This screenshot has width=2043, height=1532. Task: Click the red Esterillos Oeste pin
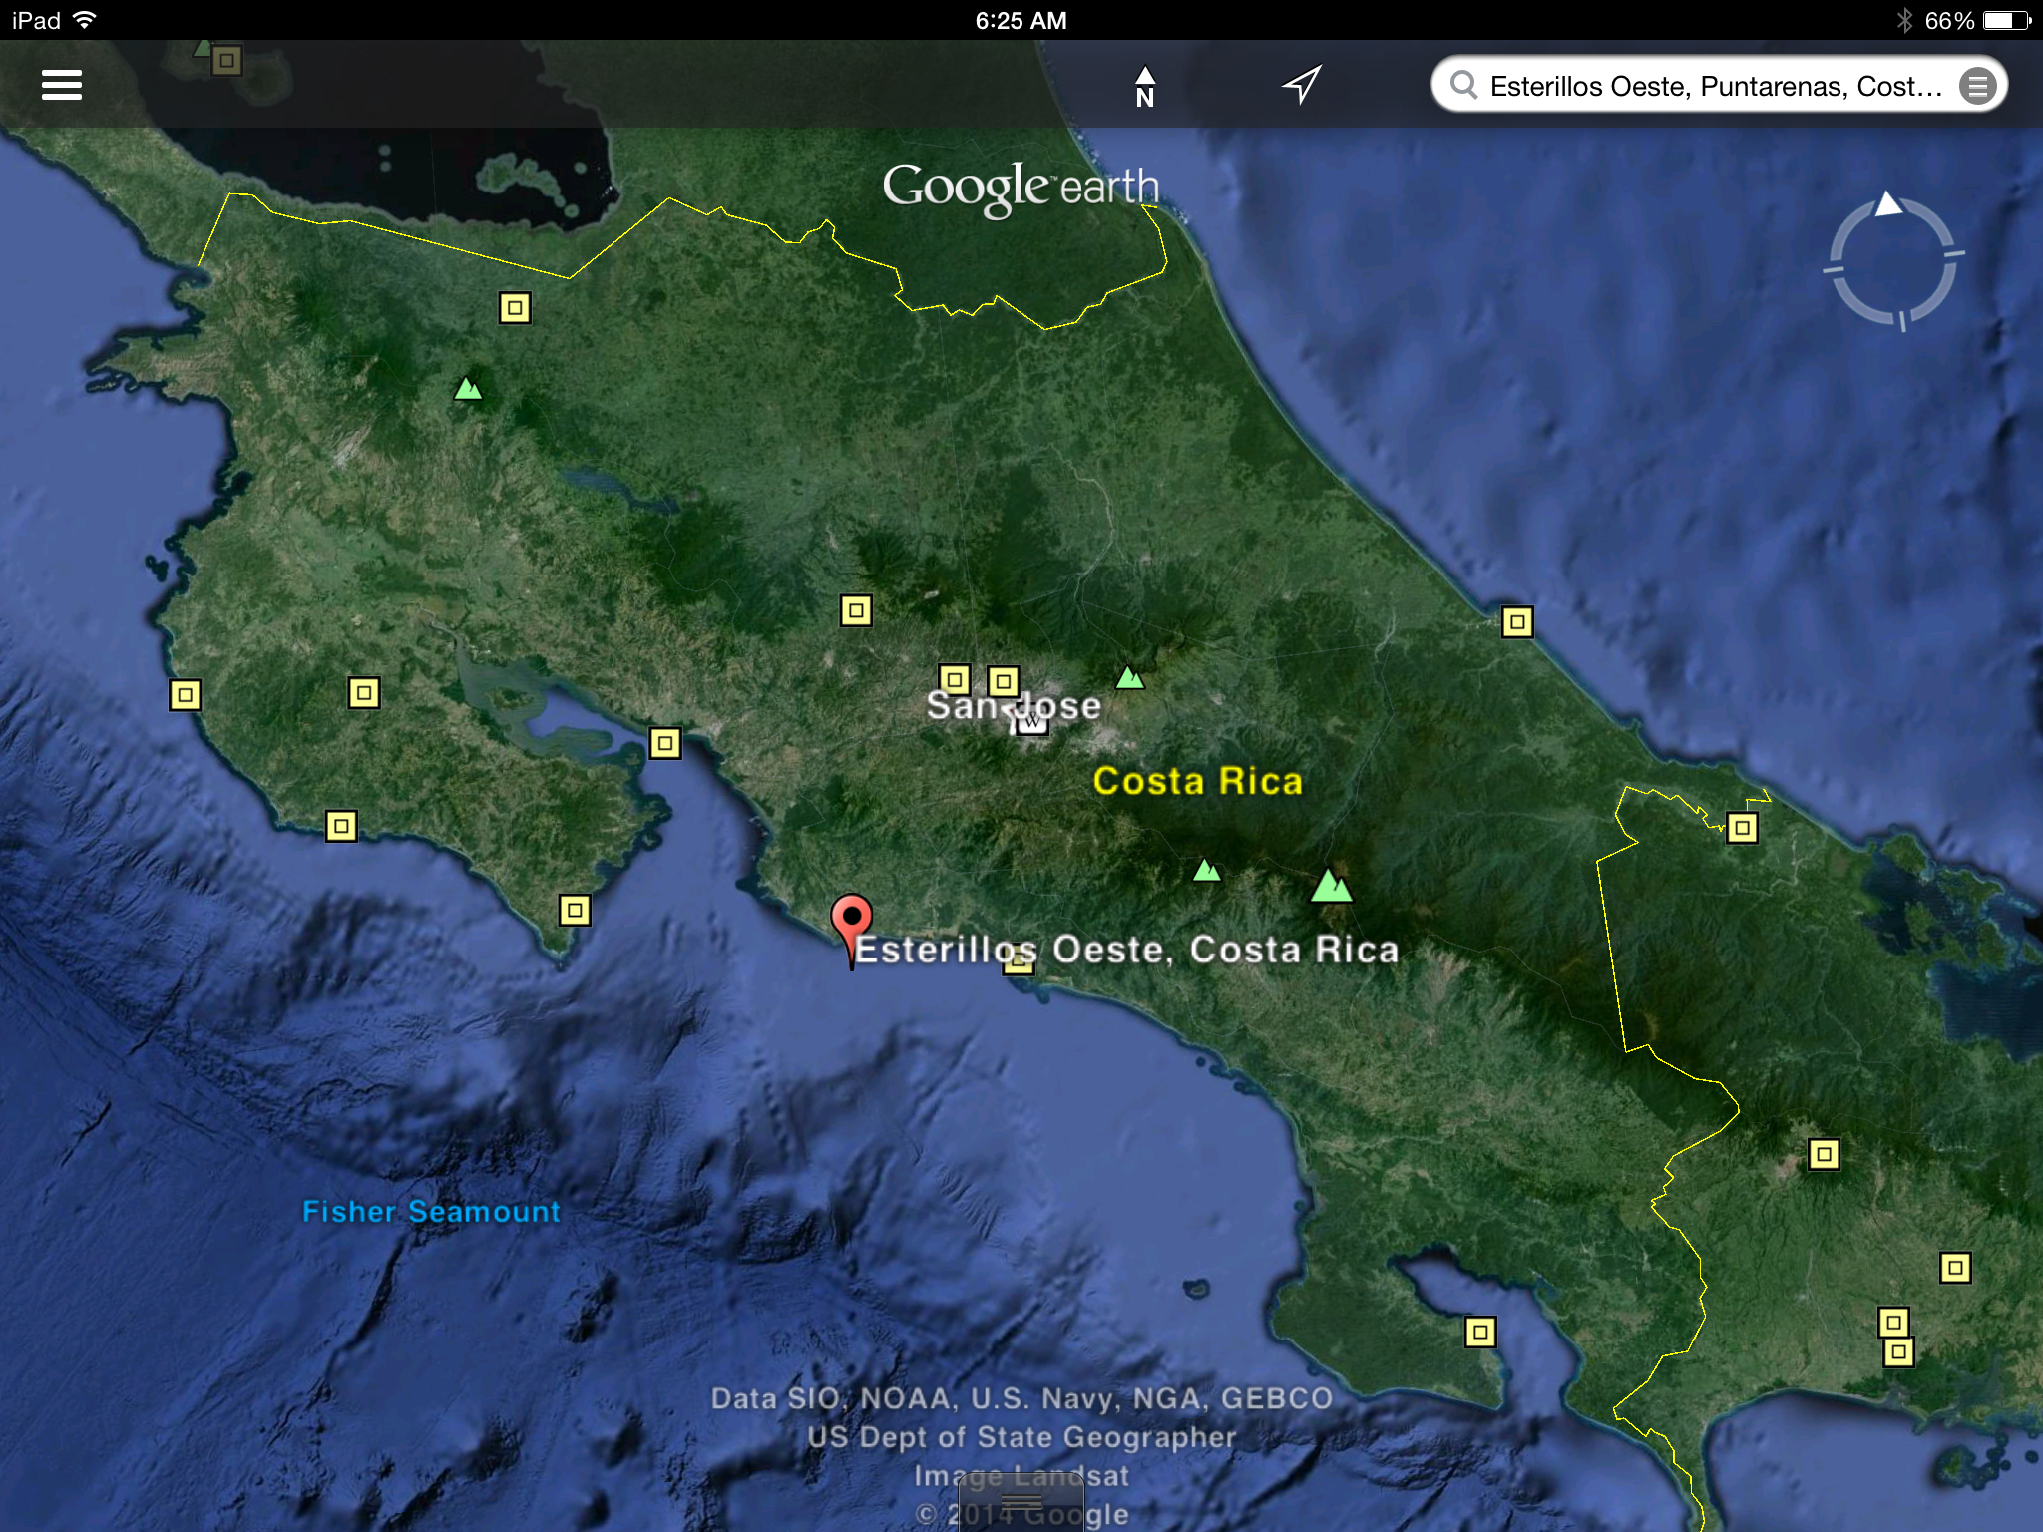(x=851, y=918)
